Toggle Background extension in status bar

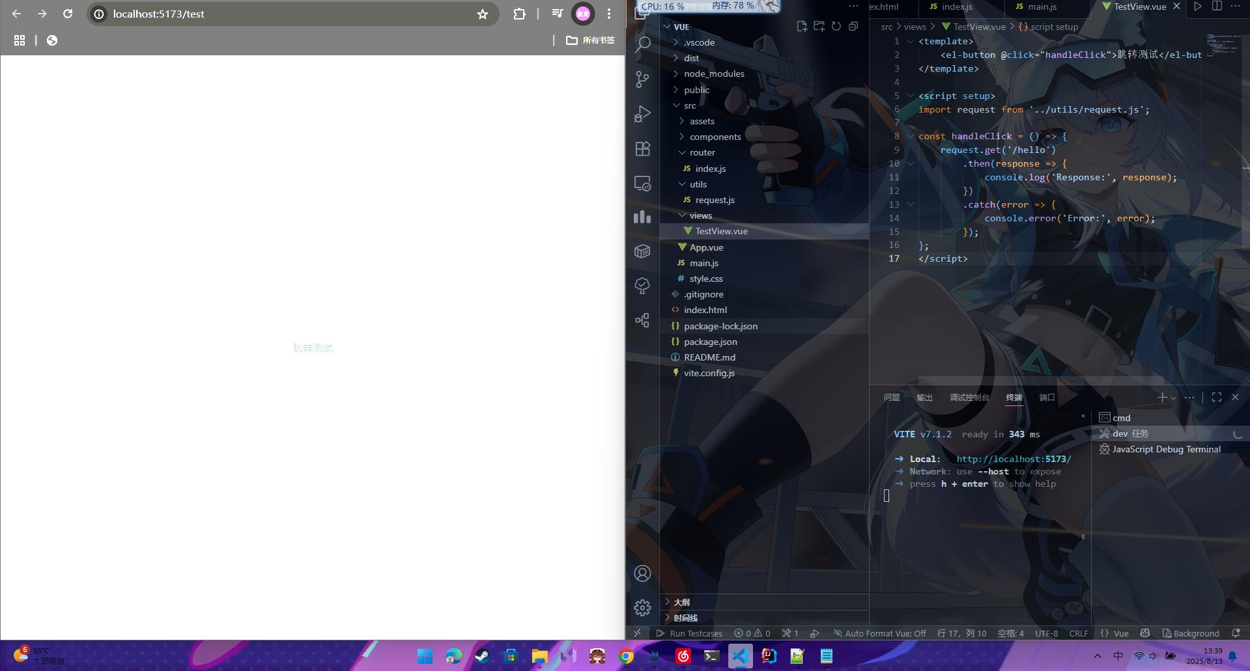1191,633
